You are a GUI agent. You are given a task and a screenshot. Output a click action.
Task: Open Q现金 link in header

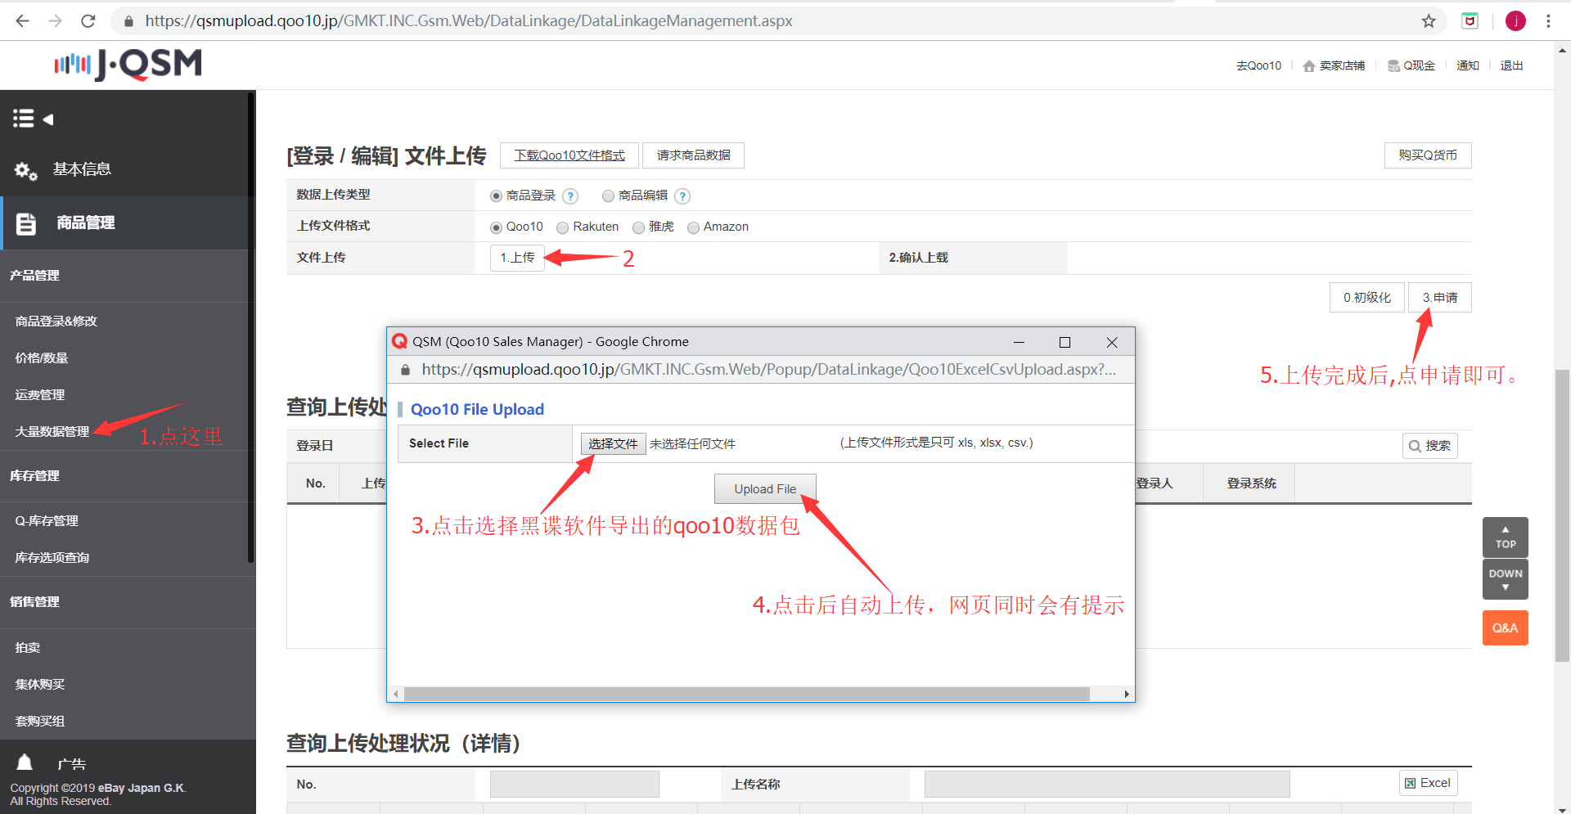click(1411, 65)
